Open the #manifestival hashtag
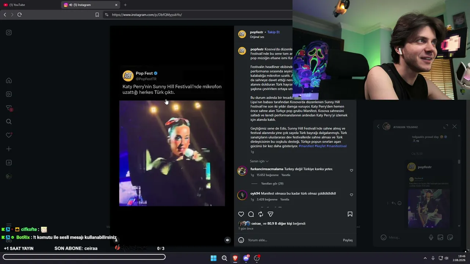The width and height of the screenshot is (470, 264). point(336,146)
